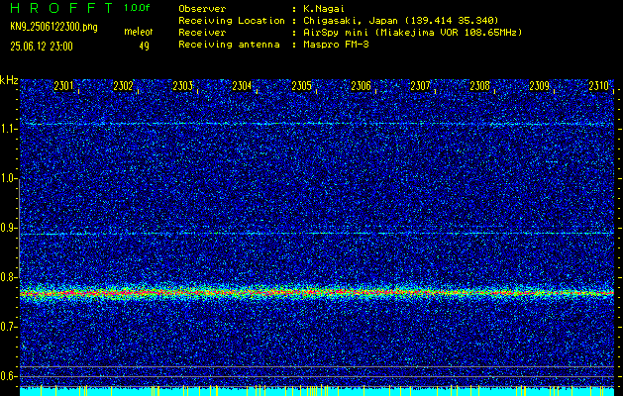Click the 2301 time marker
Viewport: 623px width, 396px height.
[x=63, y=86]
